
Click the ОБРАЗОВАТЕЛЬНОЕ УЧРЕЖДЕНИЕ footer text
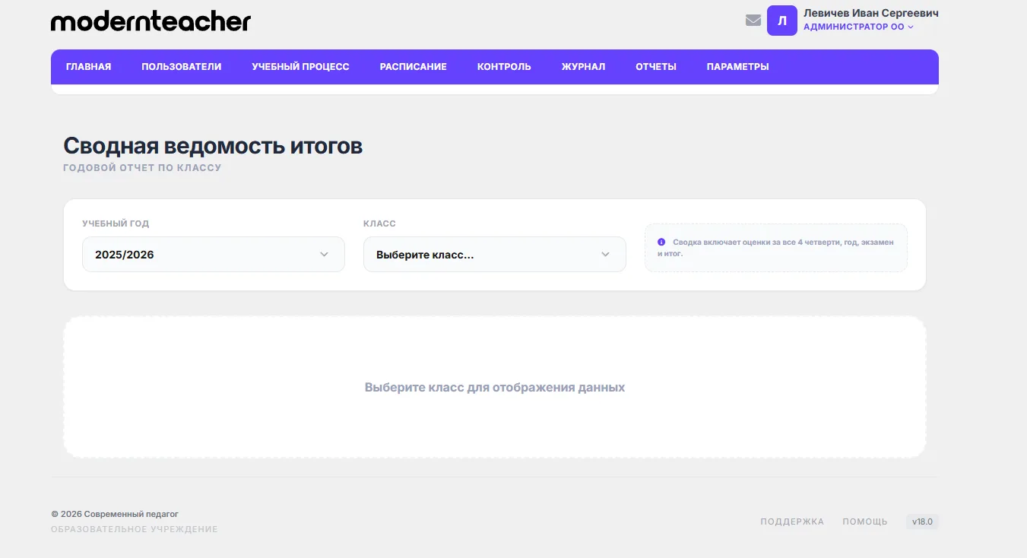(135, 529)
